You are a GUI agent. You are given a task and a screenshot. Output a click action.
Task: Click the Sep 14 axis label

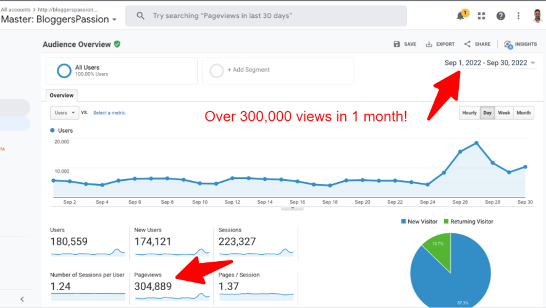pyautogui.click(x=265, y=202)
